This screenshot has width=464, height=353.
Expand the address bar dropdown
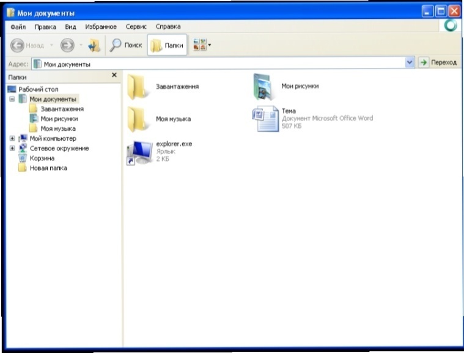(410, 62)
